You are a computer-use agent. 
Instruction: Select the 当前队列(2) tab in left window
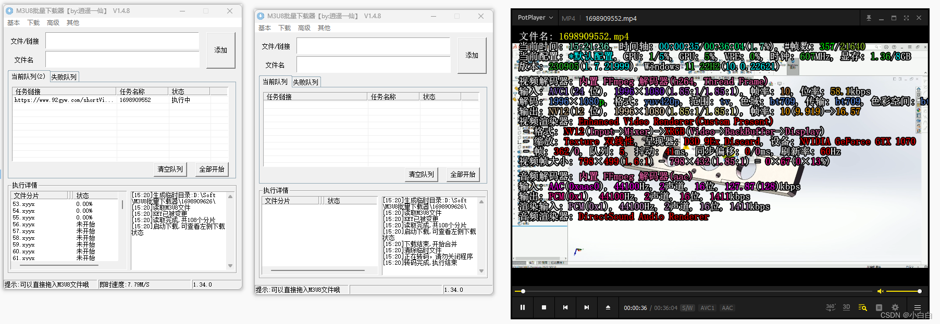coord(29,76)
